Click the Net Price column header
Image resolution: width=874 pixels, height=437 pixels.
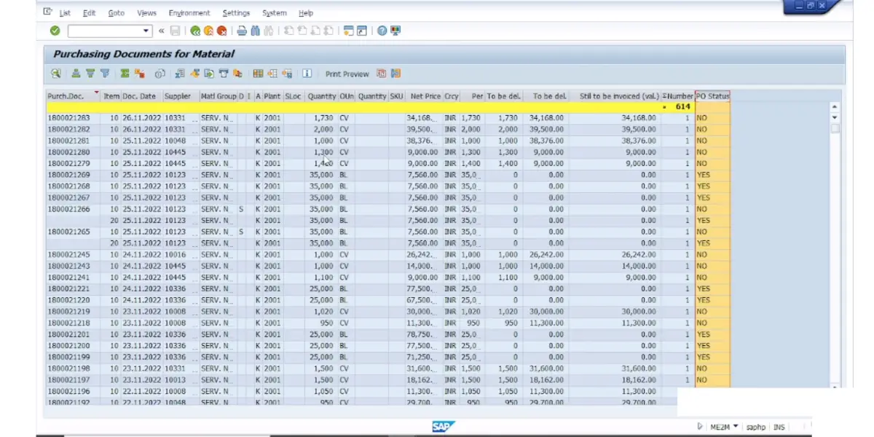423,96
